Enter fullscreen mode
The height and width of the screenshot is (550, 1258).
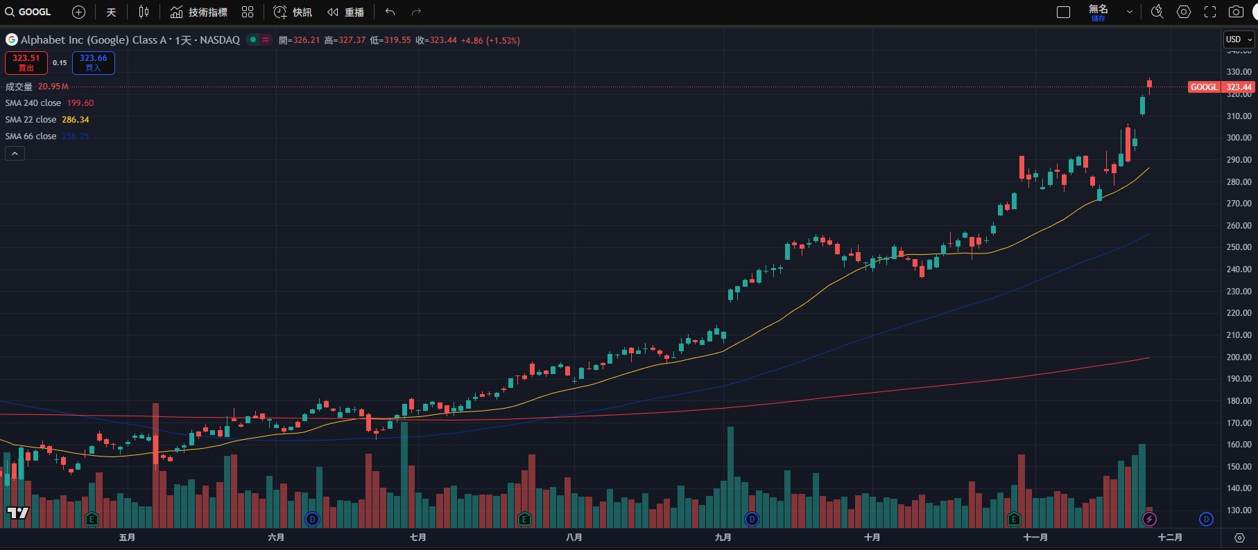(x=1210, y=12)
